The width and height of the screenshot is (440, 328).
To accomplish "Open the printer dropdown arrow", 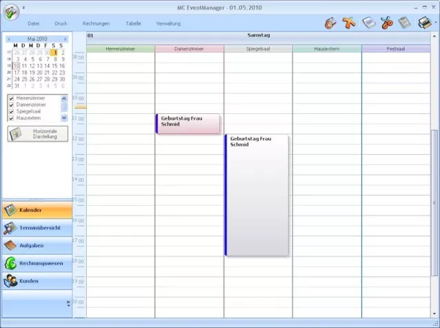I will point(434,23).
